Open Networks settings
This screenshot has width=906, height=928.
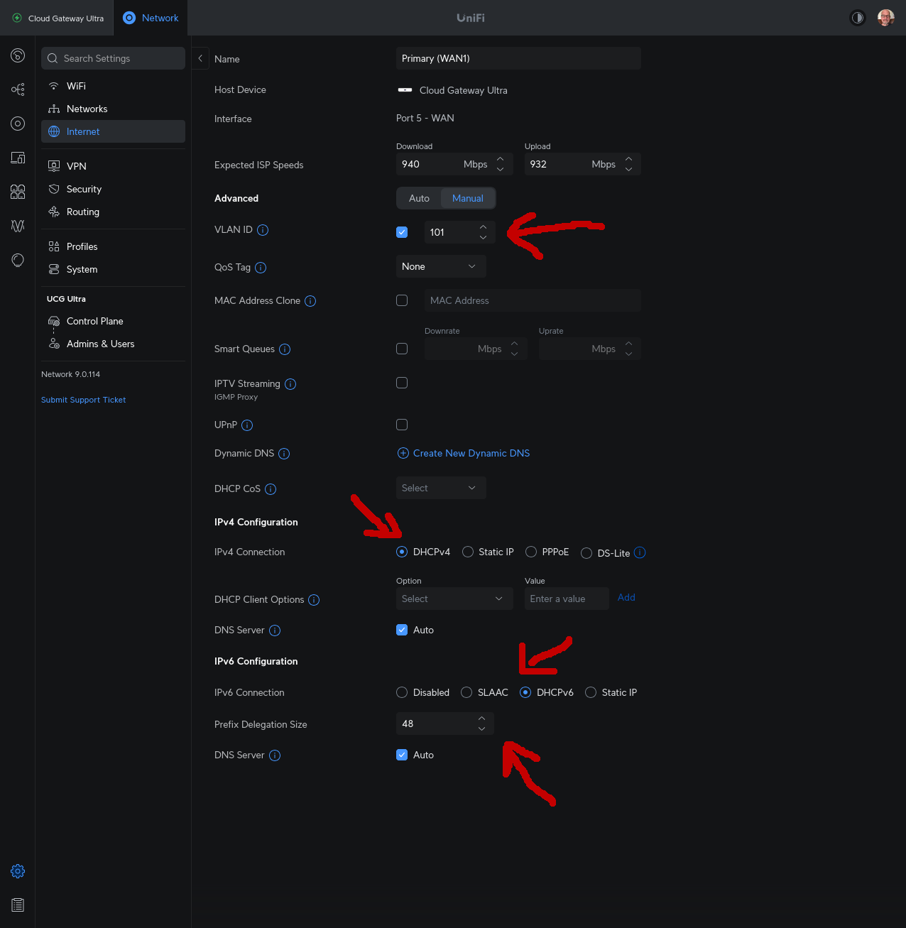pyautogui.click(x=113, y=109)
